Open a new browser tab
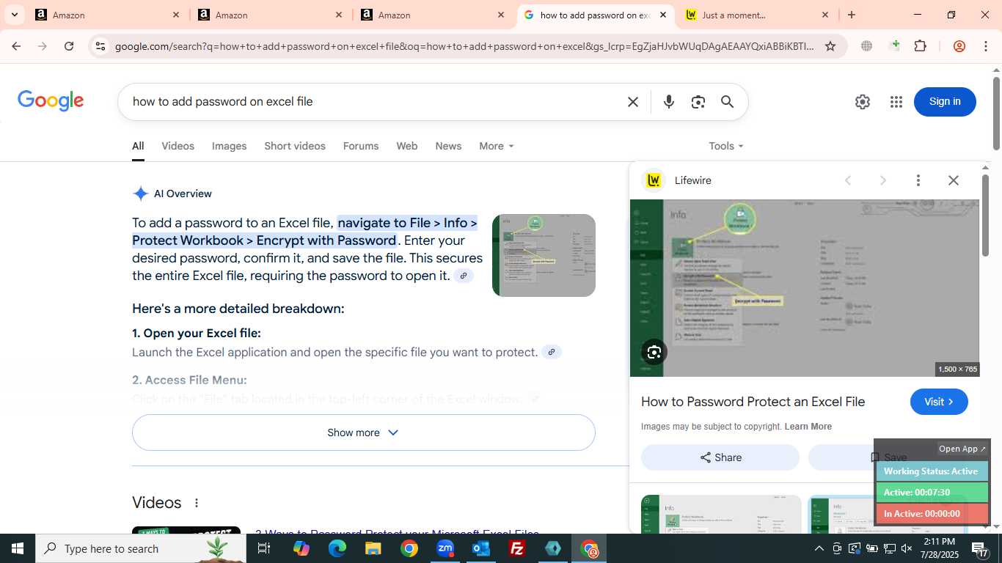 (852, 15)
